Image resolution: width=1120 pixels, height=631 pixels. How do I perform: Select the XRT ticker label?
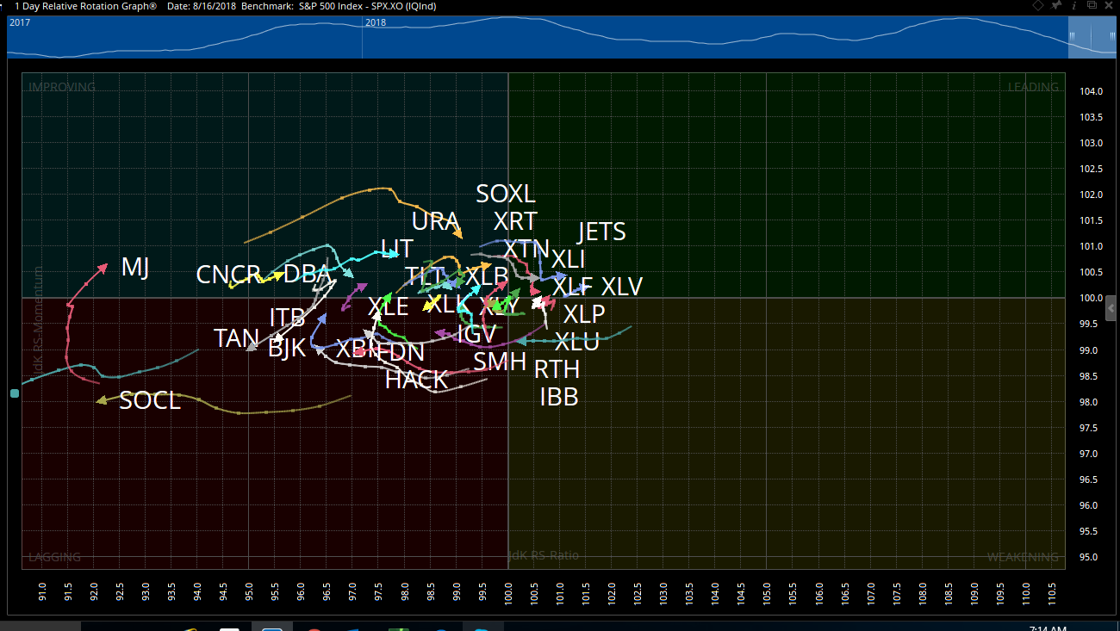pos(515,221)
